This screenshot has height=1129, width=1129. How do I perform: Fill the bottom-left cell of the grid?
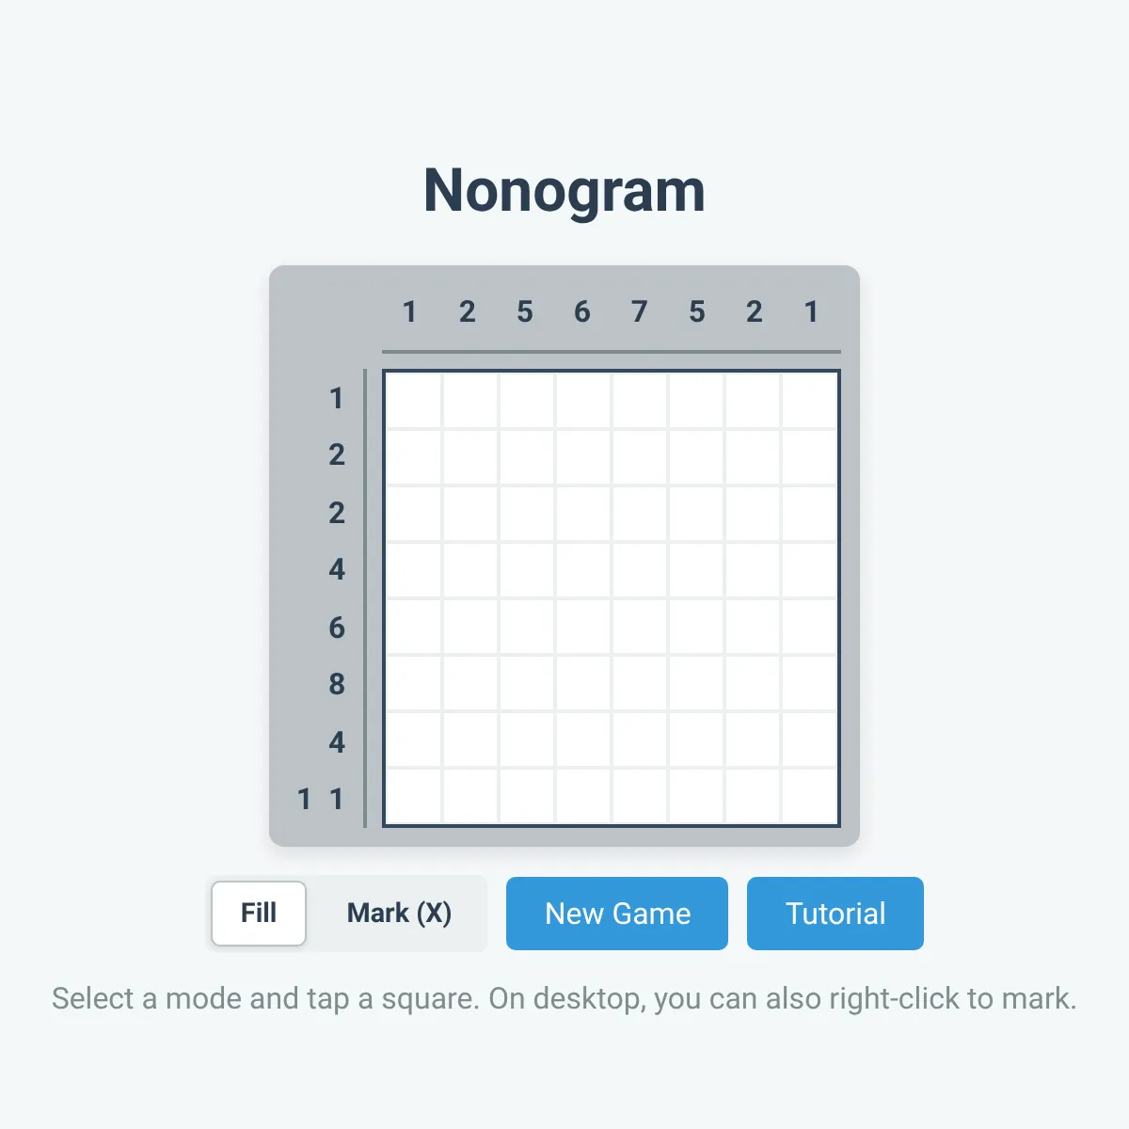click(409, 800)
